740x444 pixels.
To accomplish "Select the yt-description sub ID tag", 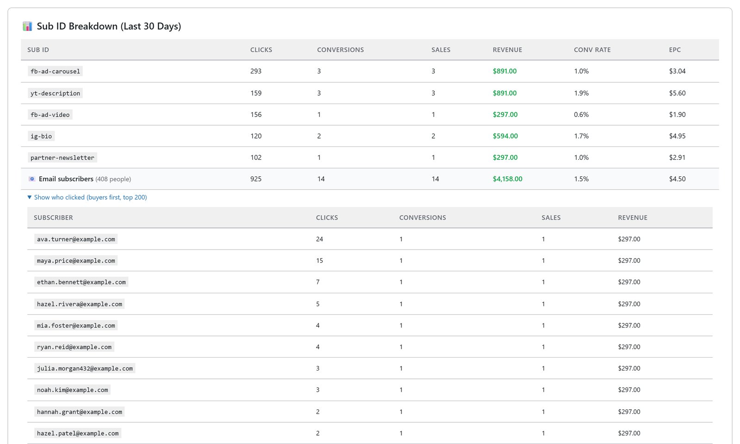I will coord(55,93).
